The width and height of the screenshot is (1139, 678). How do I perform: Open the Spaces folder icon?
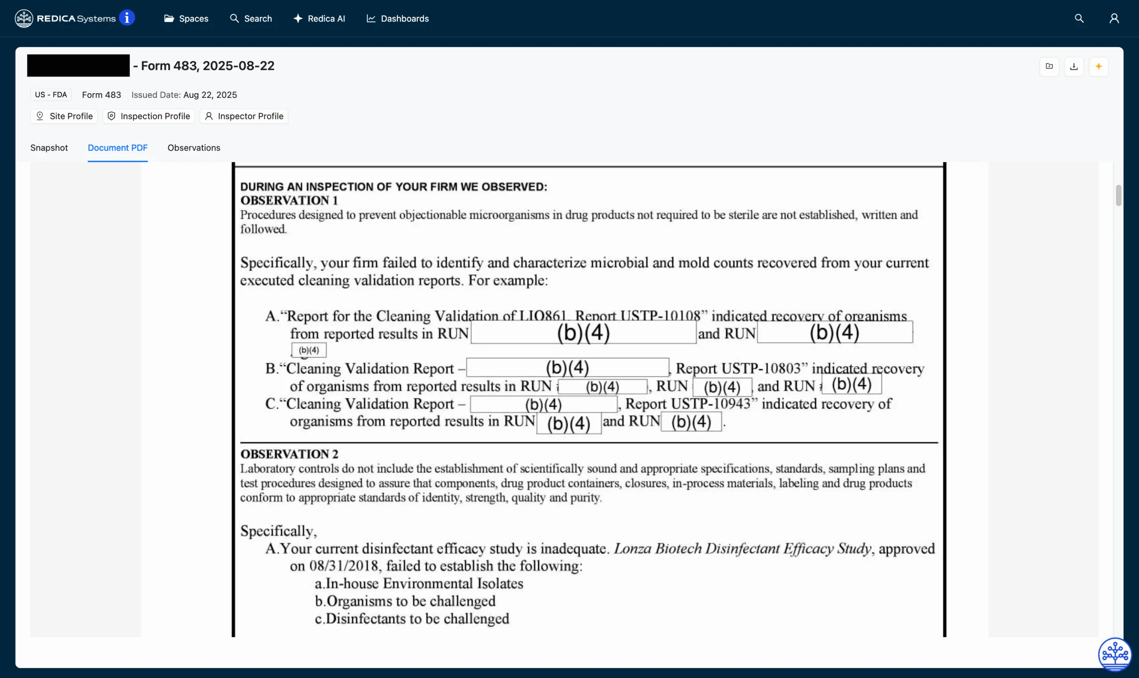pos(169,18)
